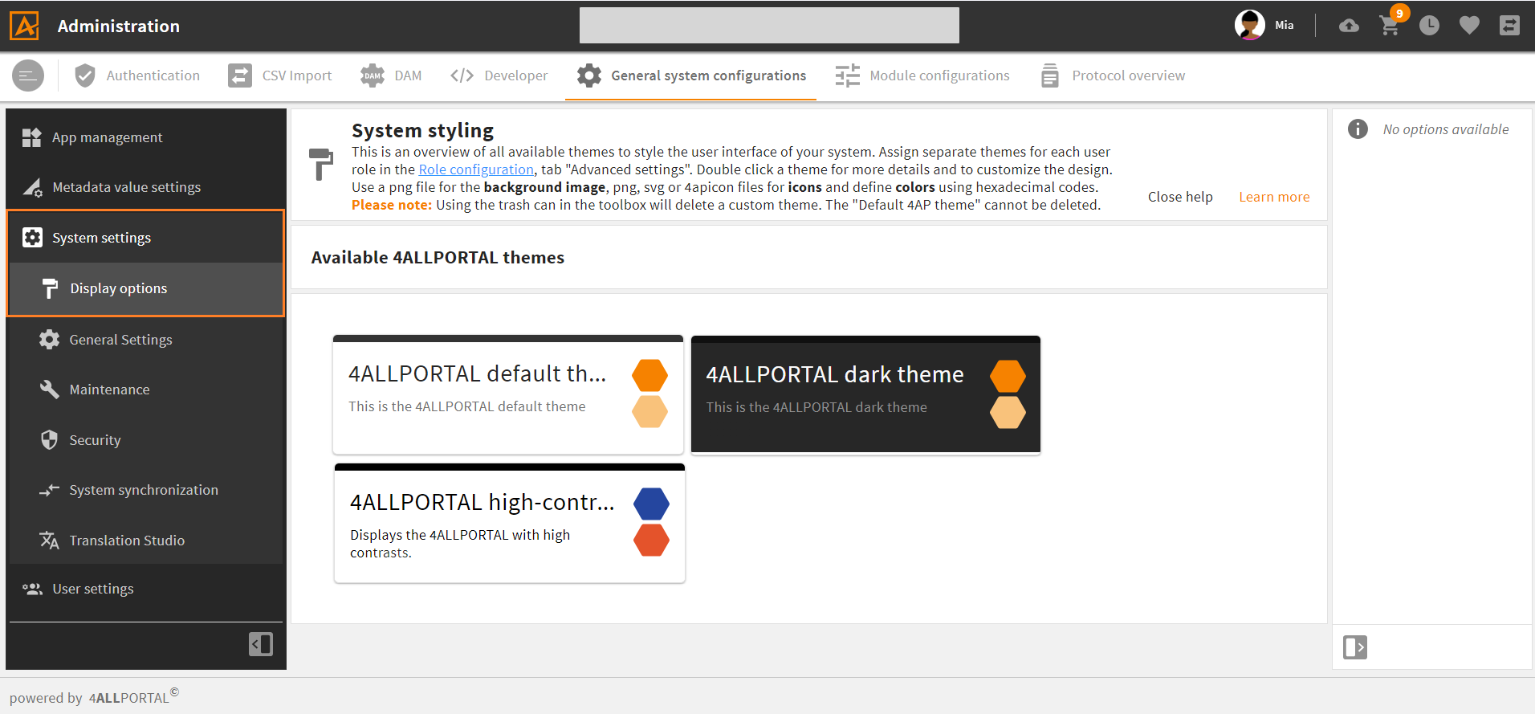
Task: Open the cloud upload icon
Action: click(1349, 26)
